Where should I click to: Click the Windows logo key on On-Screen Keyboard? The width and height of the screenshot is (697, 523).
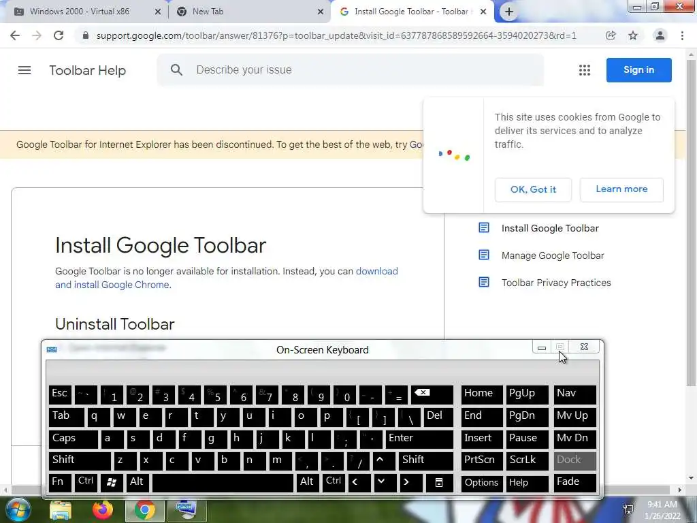[x=112, y=483]
